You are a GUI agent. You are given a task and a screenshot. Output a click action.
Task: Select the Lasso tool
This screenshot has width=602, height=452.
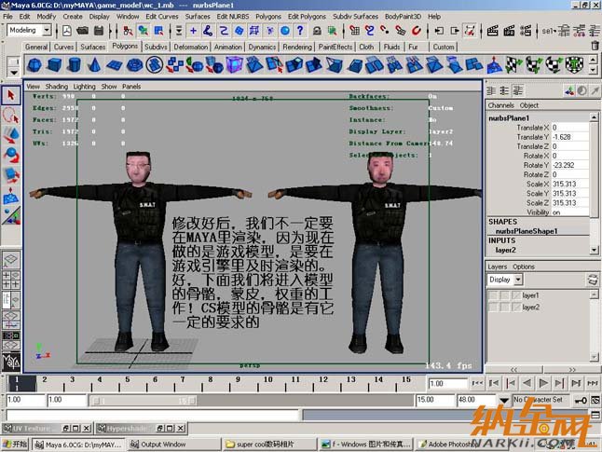[11, 116]
